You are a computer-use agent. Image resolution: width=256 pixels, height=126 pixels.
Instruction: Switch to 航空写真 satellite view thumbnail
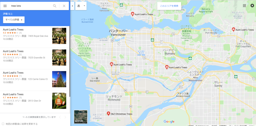pos(81,116)
